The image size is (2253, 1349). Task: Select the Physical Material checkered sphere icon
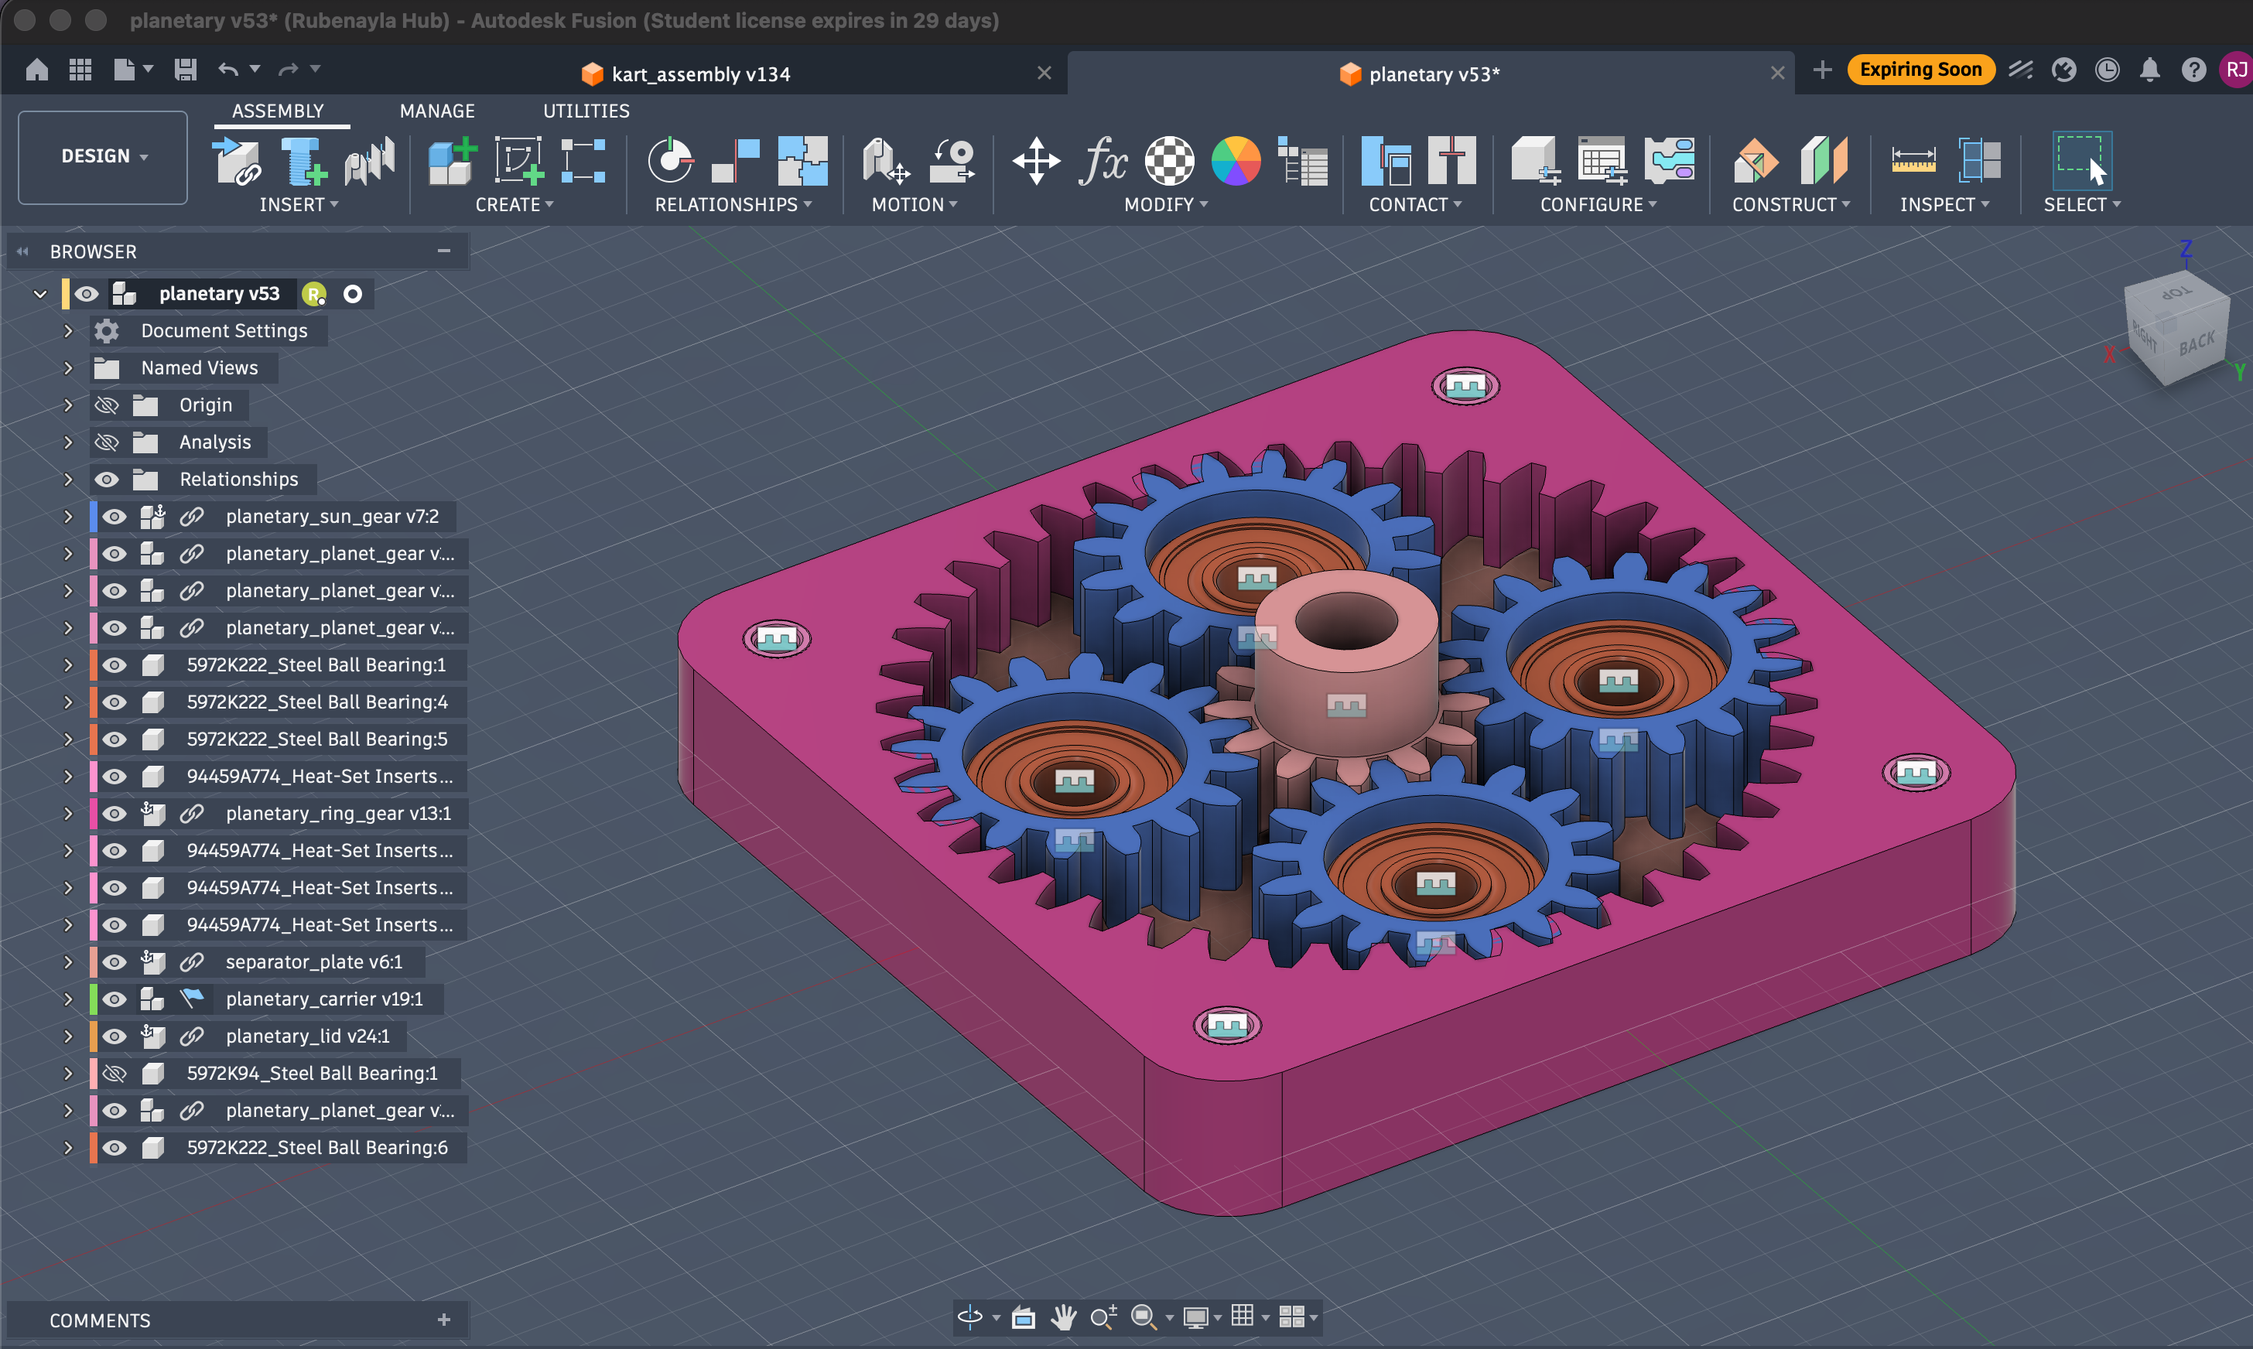point(1169,161)
